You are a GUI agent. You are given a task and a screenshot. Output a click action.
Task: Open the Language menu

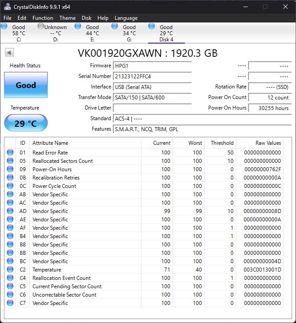point(126,18)
